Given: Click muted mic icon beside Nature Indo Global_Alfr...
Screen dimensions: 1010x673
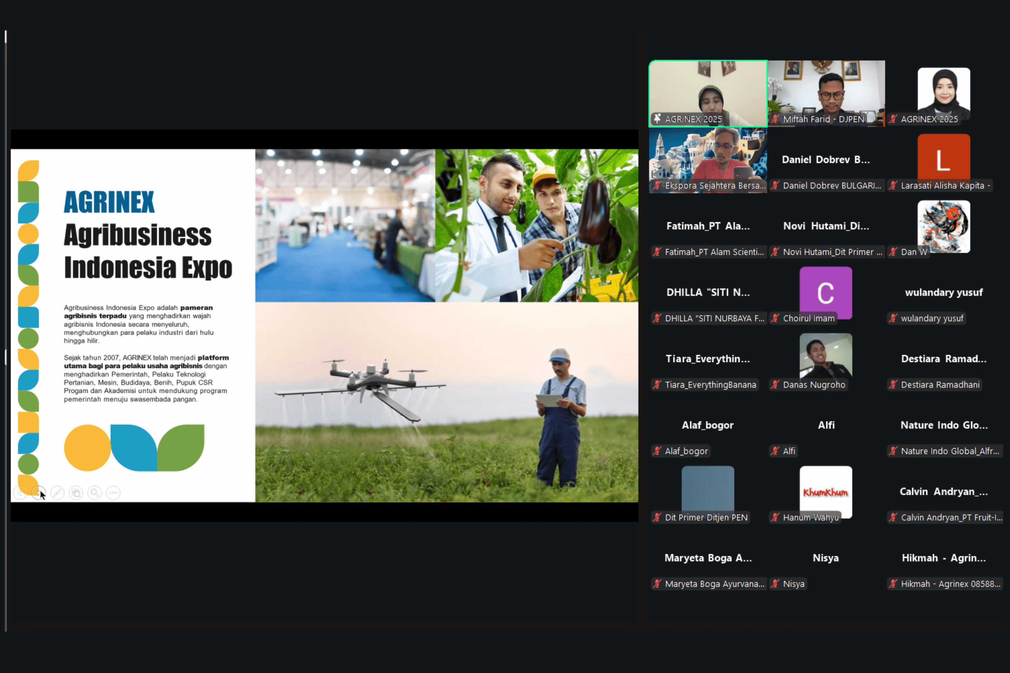Looking at the screenshot, I should click(x=893, y=451).
